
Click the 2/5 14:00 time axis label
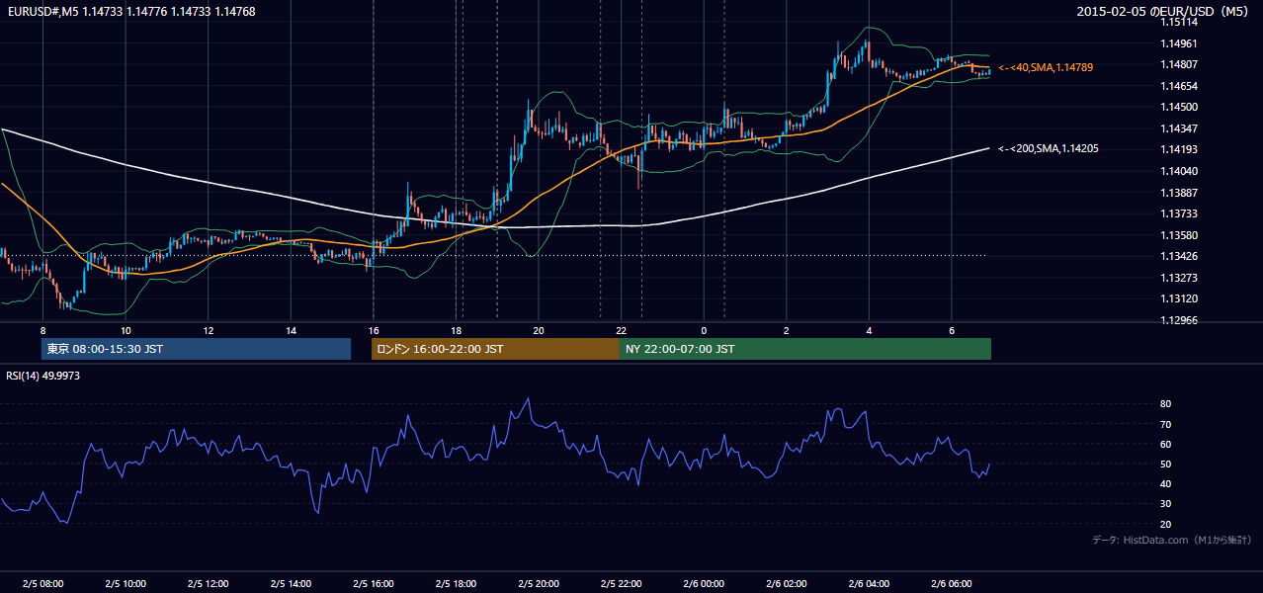click(x=291, y=584)
